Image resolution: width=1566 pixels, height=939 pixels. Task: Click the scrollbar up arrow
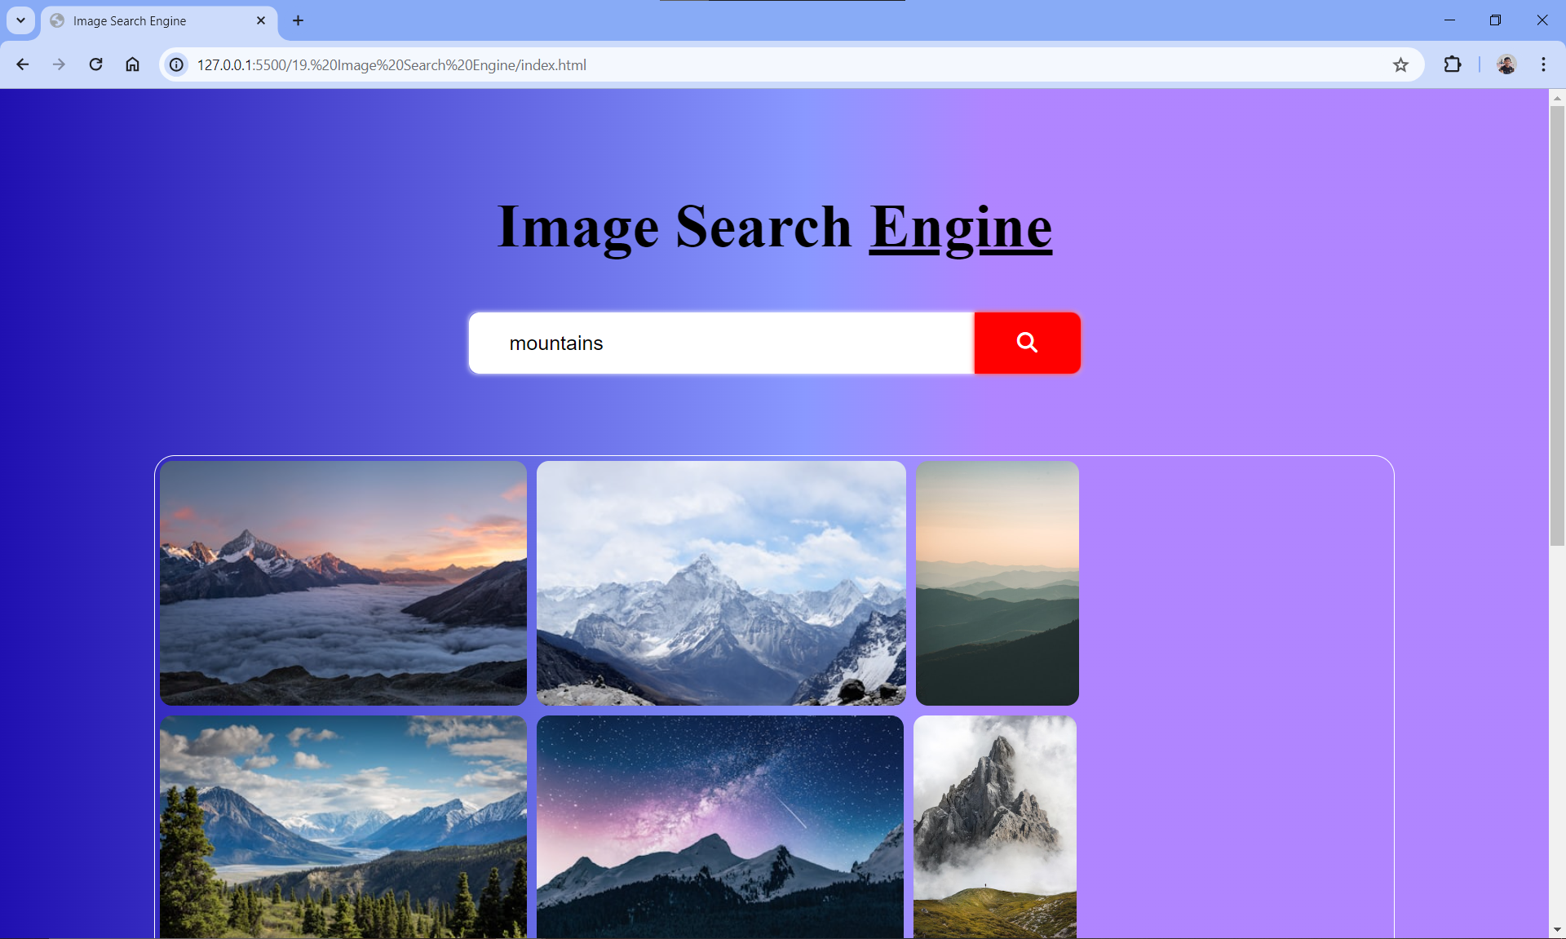1557,97
